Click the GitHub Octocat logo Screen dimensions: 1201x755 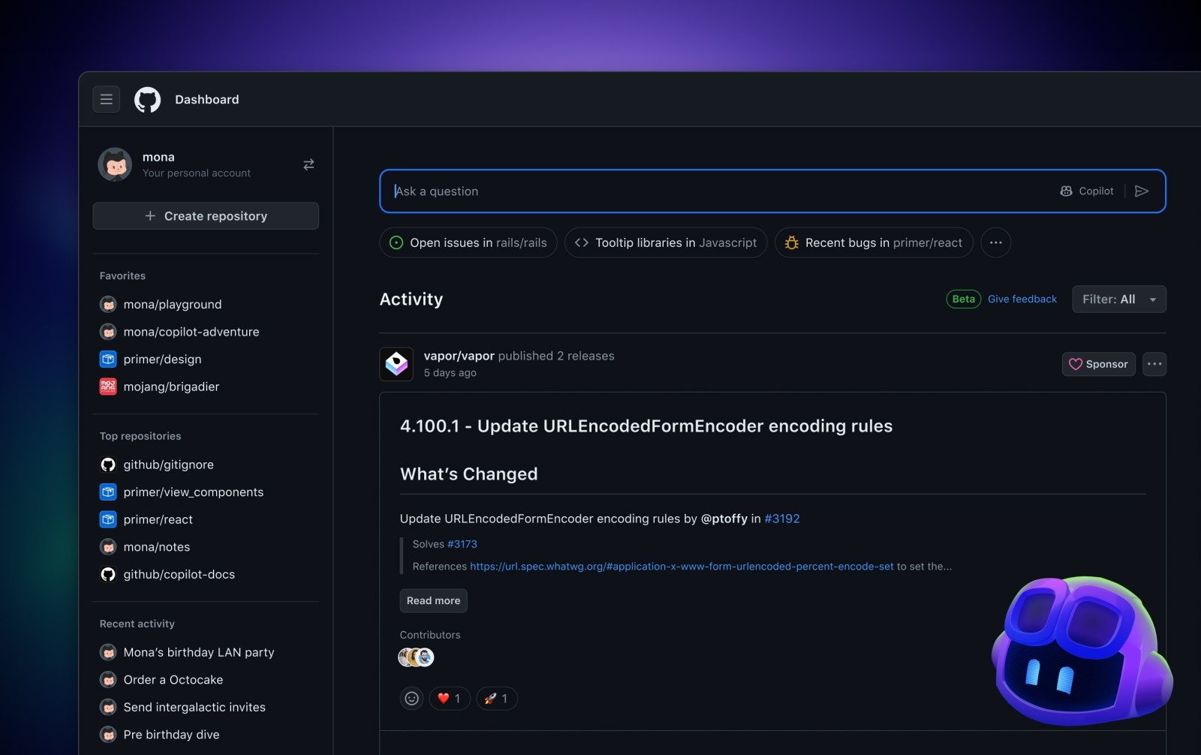147,100
